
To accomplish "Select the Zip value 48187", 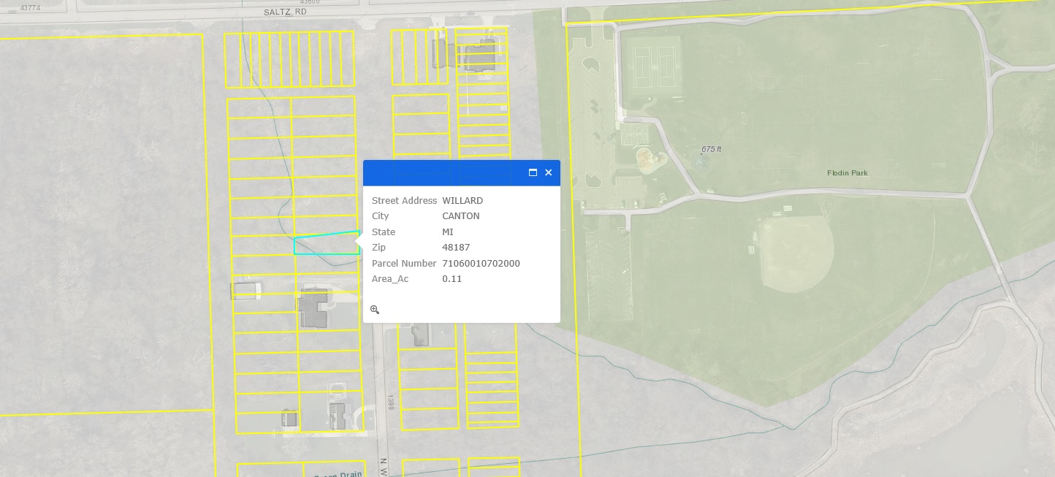I will point(456,248).
